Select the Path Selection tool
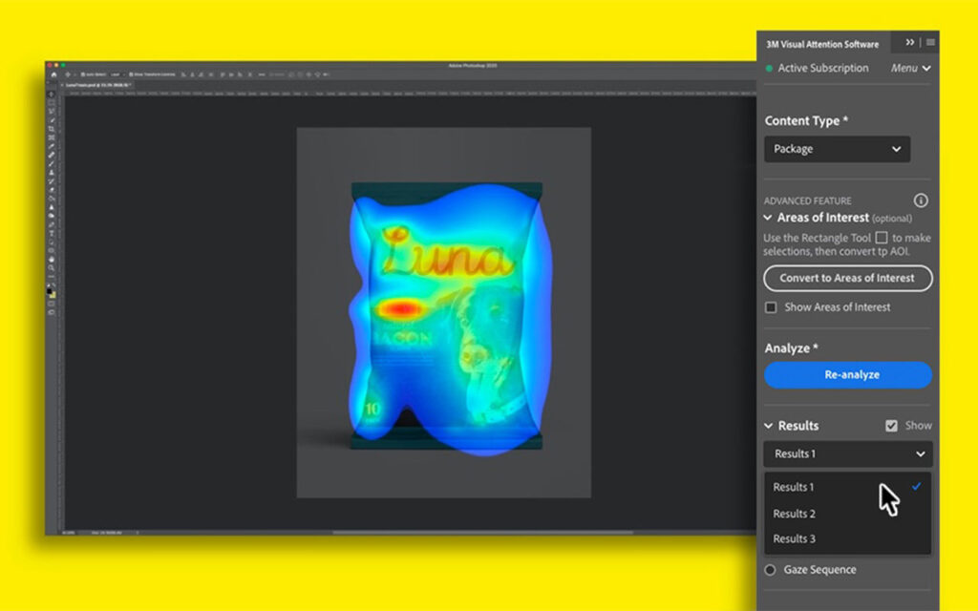This screenshot has width=978, height=611. click(x=52, y=242)
